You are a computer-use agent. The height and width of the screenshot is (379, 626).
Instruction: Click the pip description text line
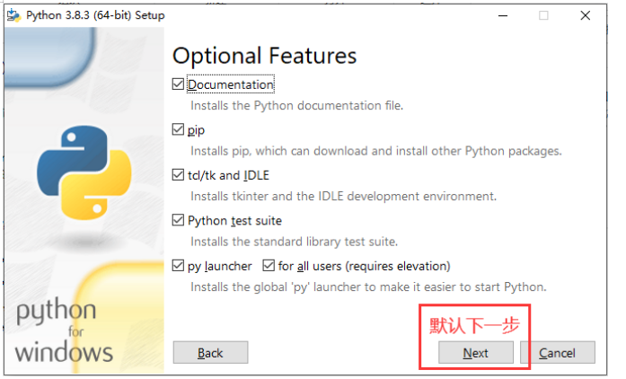(x=375, y=151)
